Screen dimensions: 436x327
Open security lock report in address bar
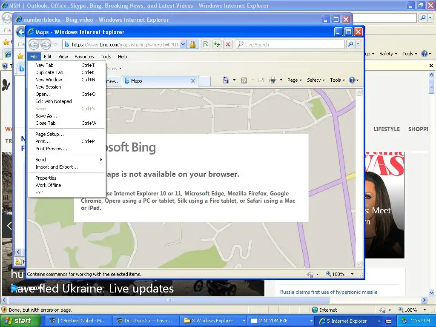point(192,44)
